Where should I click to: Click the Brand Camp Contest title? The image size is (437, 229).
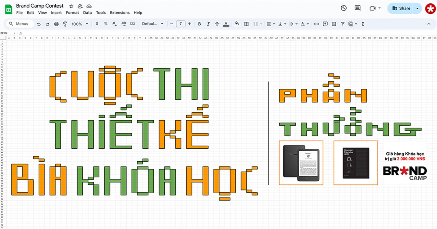point(40,6)
